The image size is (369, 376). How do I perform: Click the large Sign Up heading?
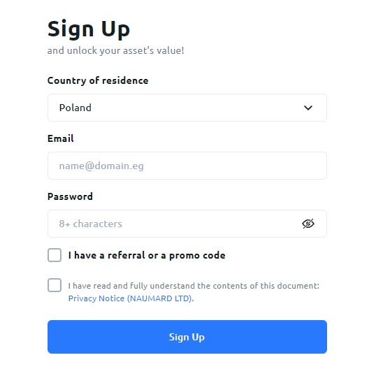(x=89, y=29)
